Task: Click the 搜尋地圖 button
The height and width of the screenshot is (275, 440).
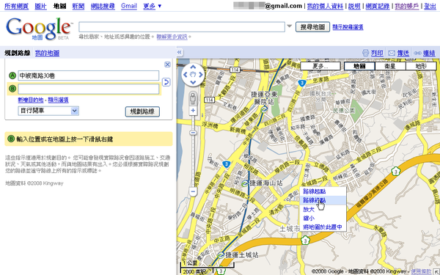Action: point(312,27)
